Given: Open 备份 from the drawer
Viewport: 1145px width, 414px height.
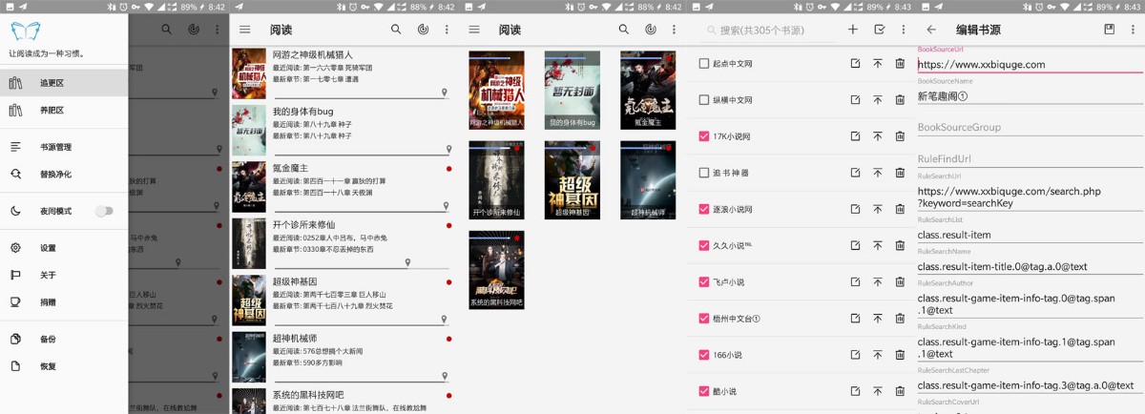Looking at the screenshot, I should pyautogui.click(x=47, y=339).
